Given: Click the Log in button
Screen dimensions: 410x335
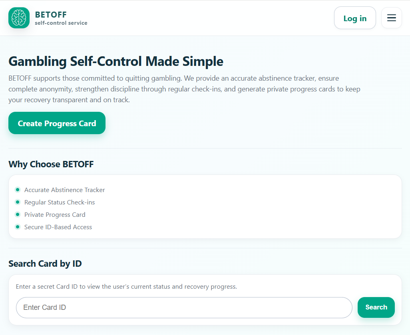Looking at the screenshot, I should pos(355,18).
